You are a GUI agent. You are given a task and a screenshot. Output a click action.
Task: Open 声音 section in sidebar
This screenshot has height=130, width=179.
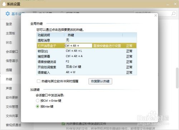pos(9,88)
